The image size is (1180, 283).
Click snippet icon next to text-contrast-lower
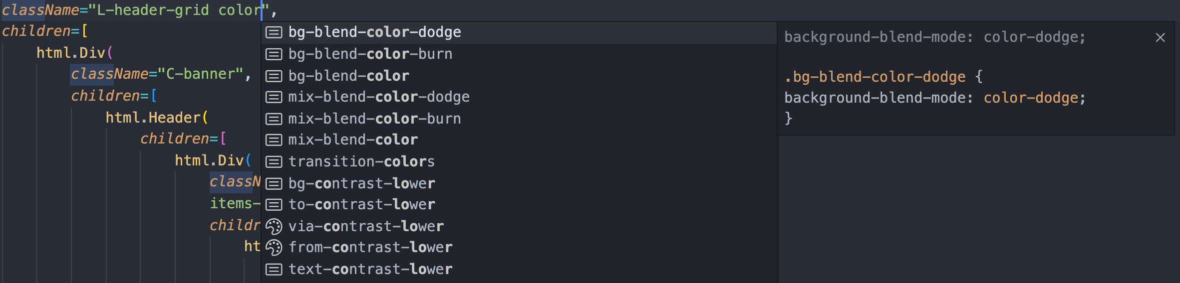pyautogui.click(x=274, y=270)
